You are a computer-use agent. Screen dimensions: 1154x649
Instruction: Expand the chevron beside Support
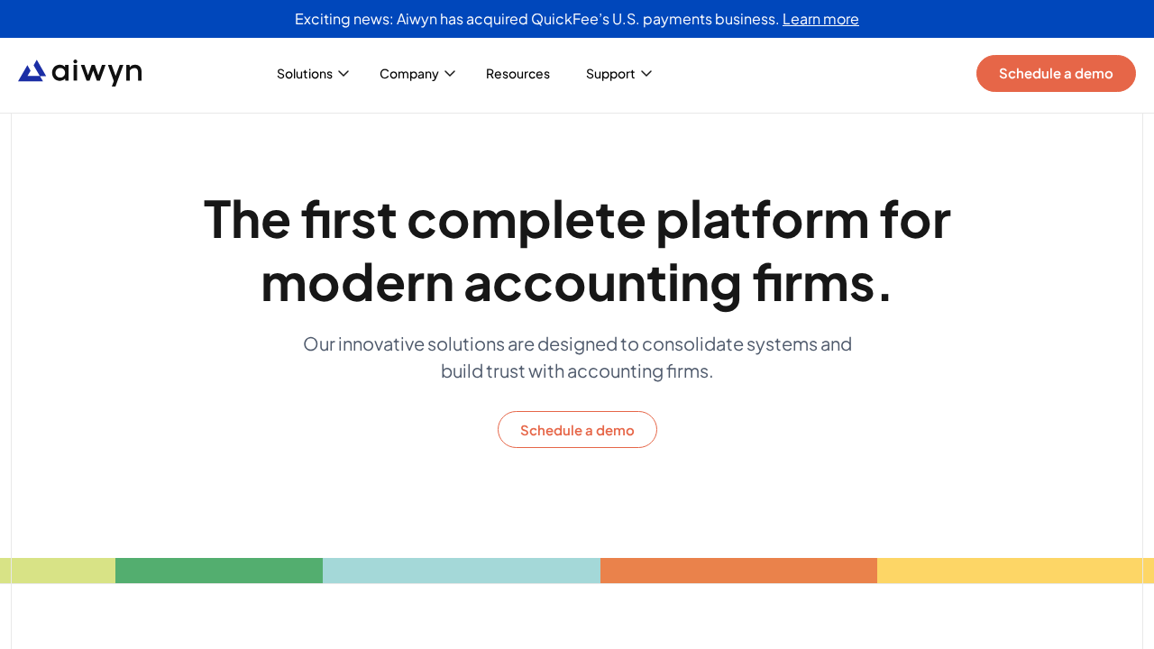point(646,73)
